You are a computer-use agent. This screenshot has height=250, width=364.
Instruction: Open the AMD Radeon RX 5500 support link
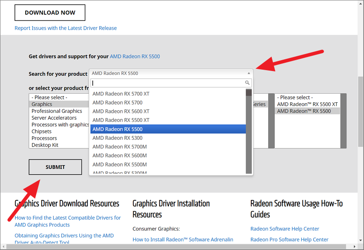point(135,56)
